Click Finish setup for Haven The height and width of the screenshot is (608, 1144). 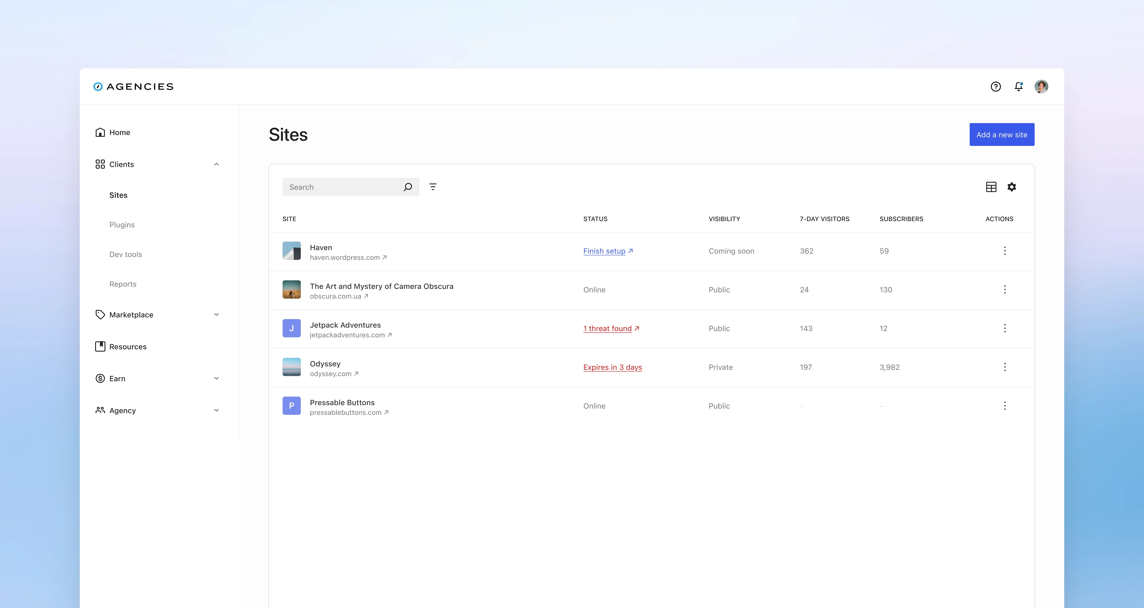coord(604,251)
